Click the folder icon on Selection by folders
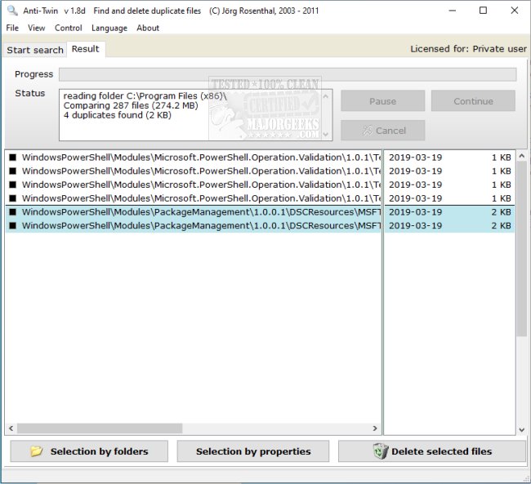The width and height of the screenshot is (531, 484). click(36, 451)
